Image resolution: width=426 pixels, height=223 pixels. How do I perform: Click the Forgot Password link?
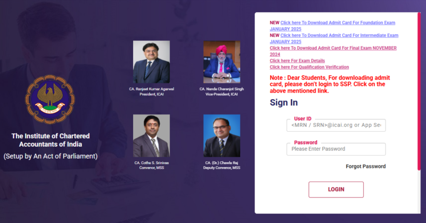pyautogui.click(x=365, y=167)
